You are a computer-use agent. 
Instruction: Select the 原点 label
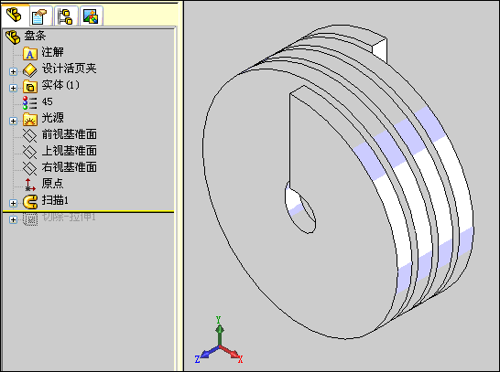click(52, 184)
